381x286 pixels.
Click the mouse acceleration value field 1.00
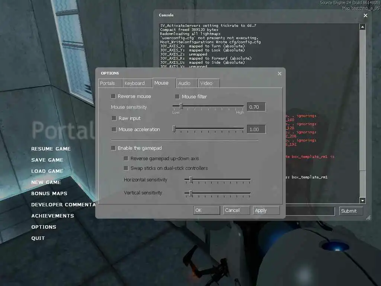(x=256, y=129)
